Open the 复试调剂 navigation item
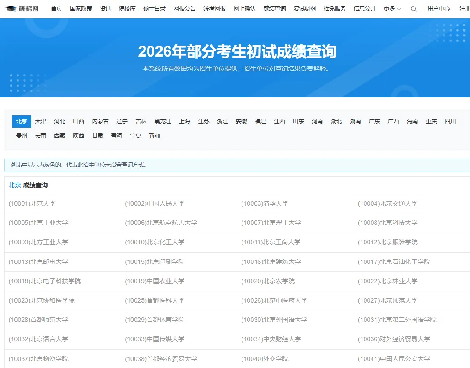470x368 pixels. coord(304,9)
